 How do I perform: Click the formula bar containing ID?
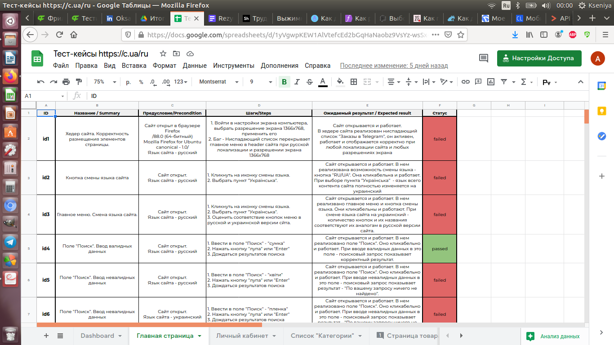tap(337, 96)
